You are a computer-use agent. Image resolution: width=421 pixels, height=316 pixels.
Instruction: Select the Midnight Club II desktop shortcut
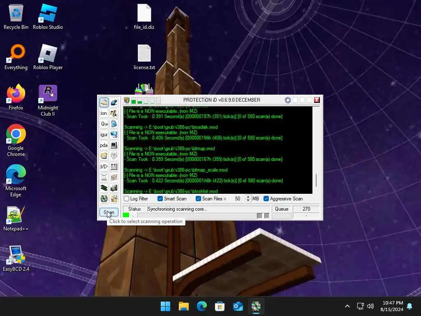(x=48, y=100)
